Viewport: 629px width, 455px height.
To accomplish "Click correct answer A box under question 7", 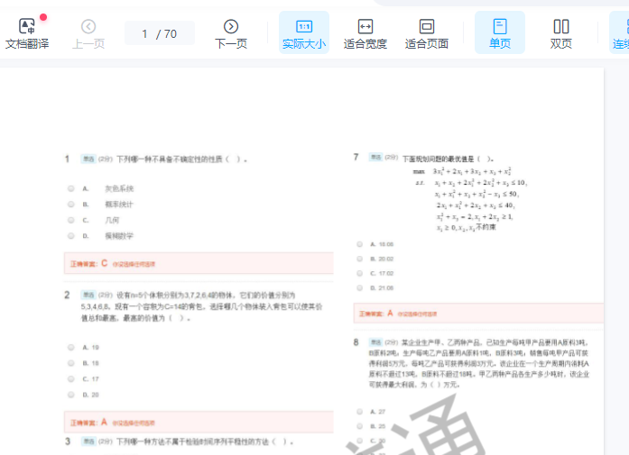I will [478, 314].
